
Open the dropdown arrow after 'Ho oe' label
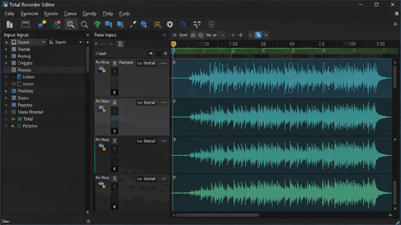pos(223,35)
